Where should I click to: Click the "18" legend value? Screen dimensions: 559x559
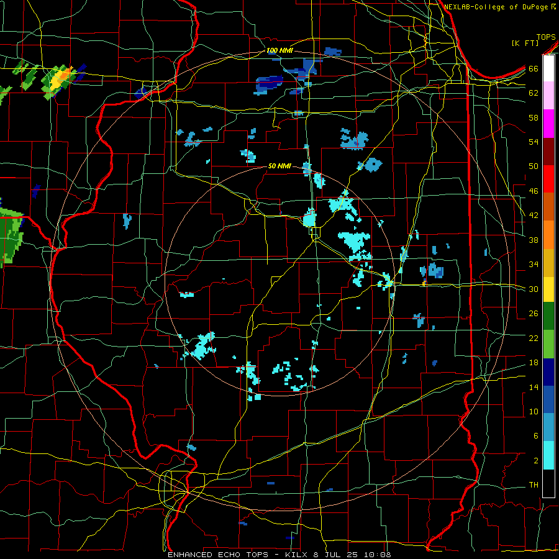tap(534, 363)
